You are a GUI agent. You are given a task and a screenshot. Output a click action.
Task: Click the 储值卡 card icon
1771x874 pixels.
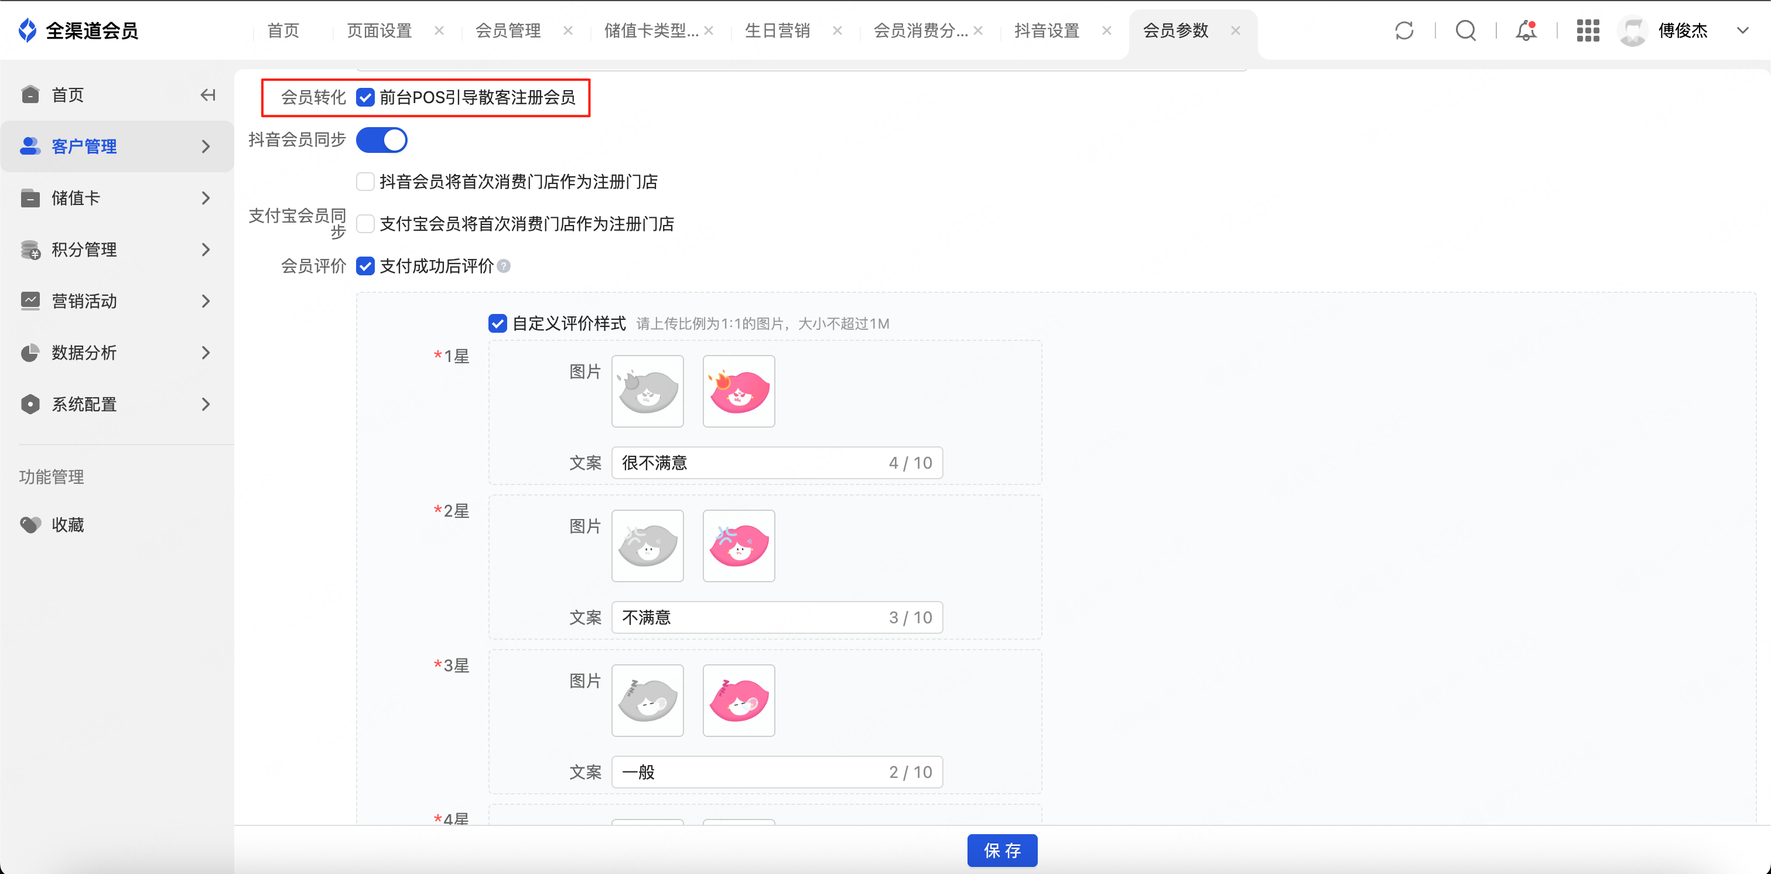pos(30,198)
